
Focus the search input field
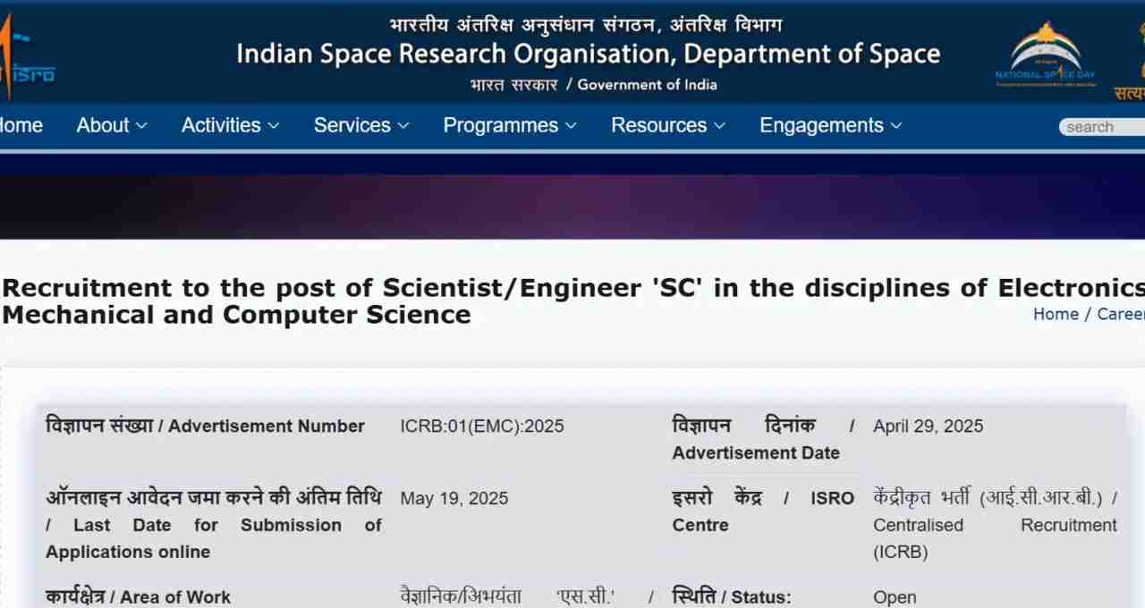pos(1102,127)
